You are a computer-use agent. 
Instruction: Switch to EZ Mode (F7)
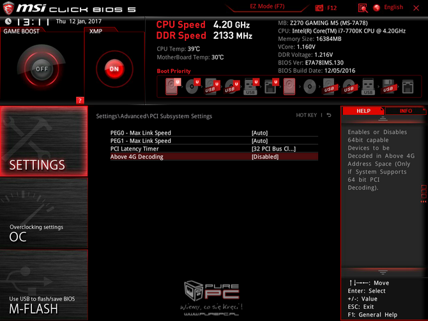coord(267,6)
